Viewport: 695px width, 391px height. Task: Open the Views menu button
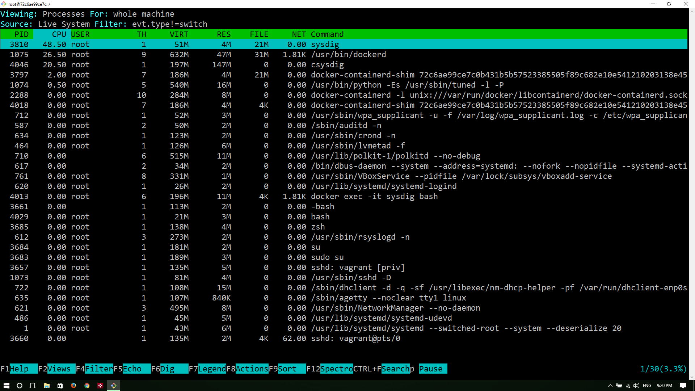point(61,369)
